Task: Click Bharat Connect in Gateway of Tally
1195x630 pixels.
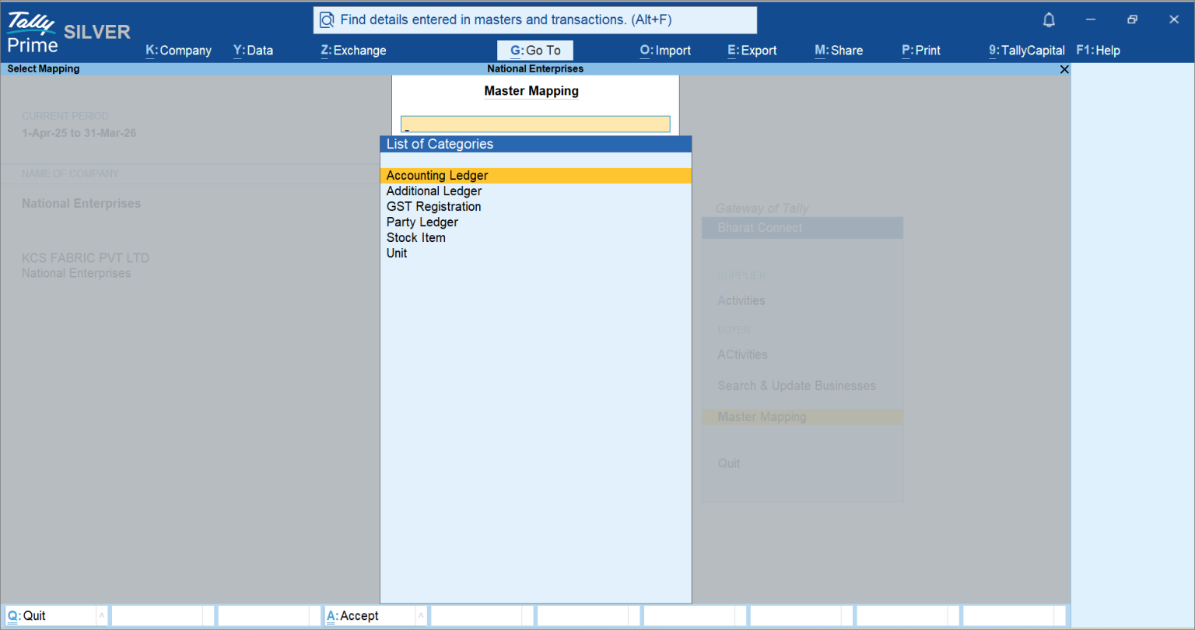Action: click(802, 228)
